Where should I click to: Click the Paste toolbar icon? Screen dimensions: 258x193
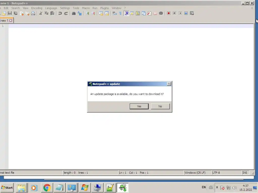click(52, 13)
